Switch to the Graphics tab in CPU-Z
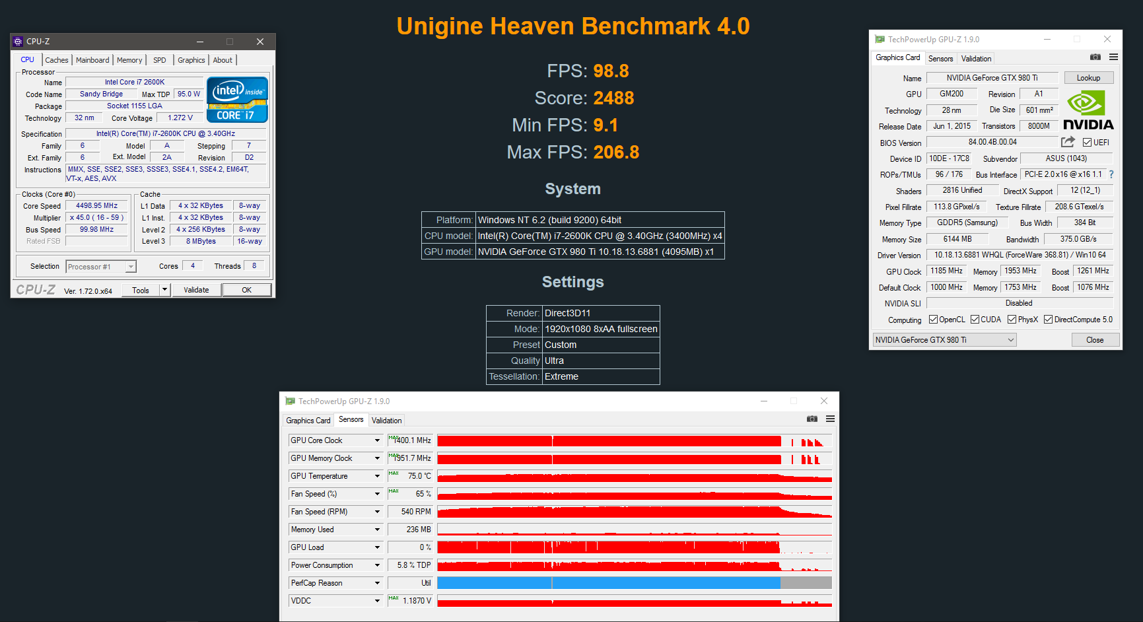 [x=191, y=60]
